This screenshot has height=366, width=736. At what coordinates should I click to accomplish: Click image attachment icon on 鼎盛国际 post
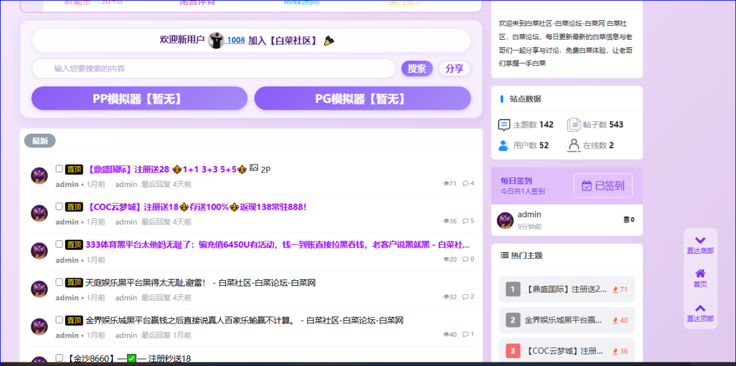254,167
